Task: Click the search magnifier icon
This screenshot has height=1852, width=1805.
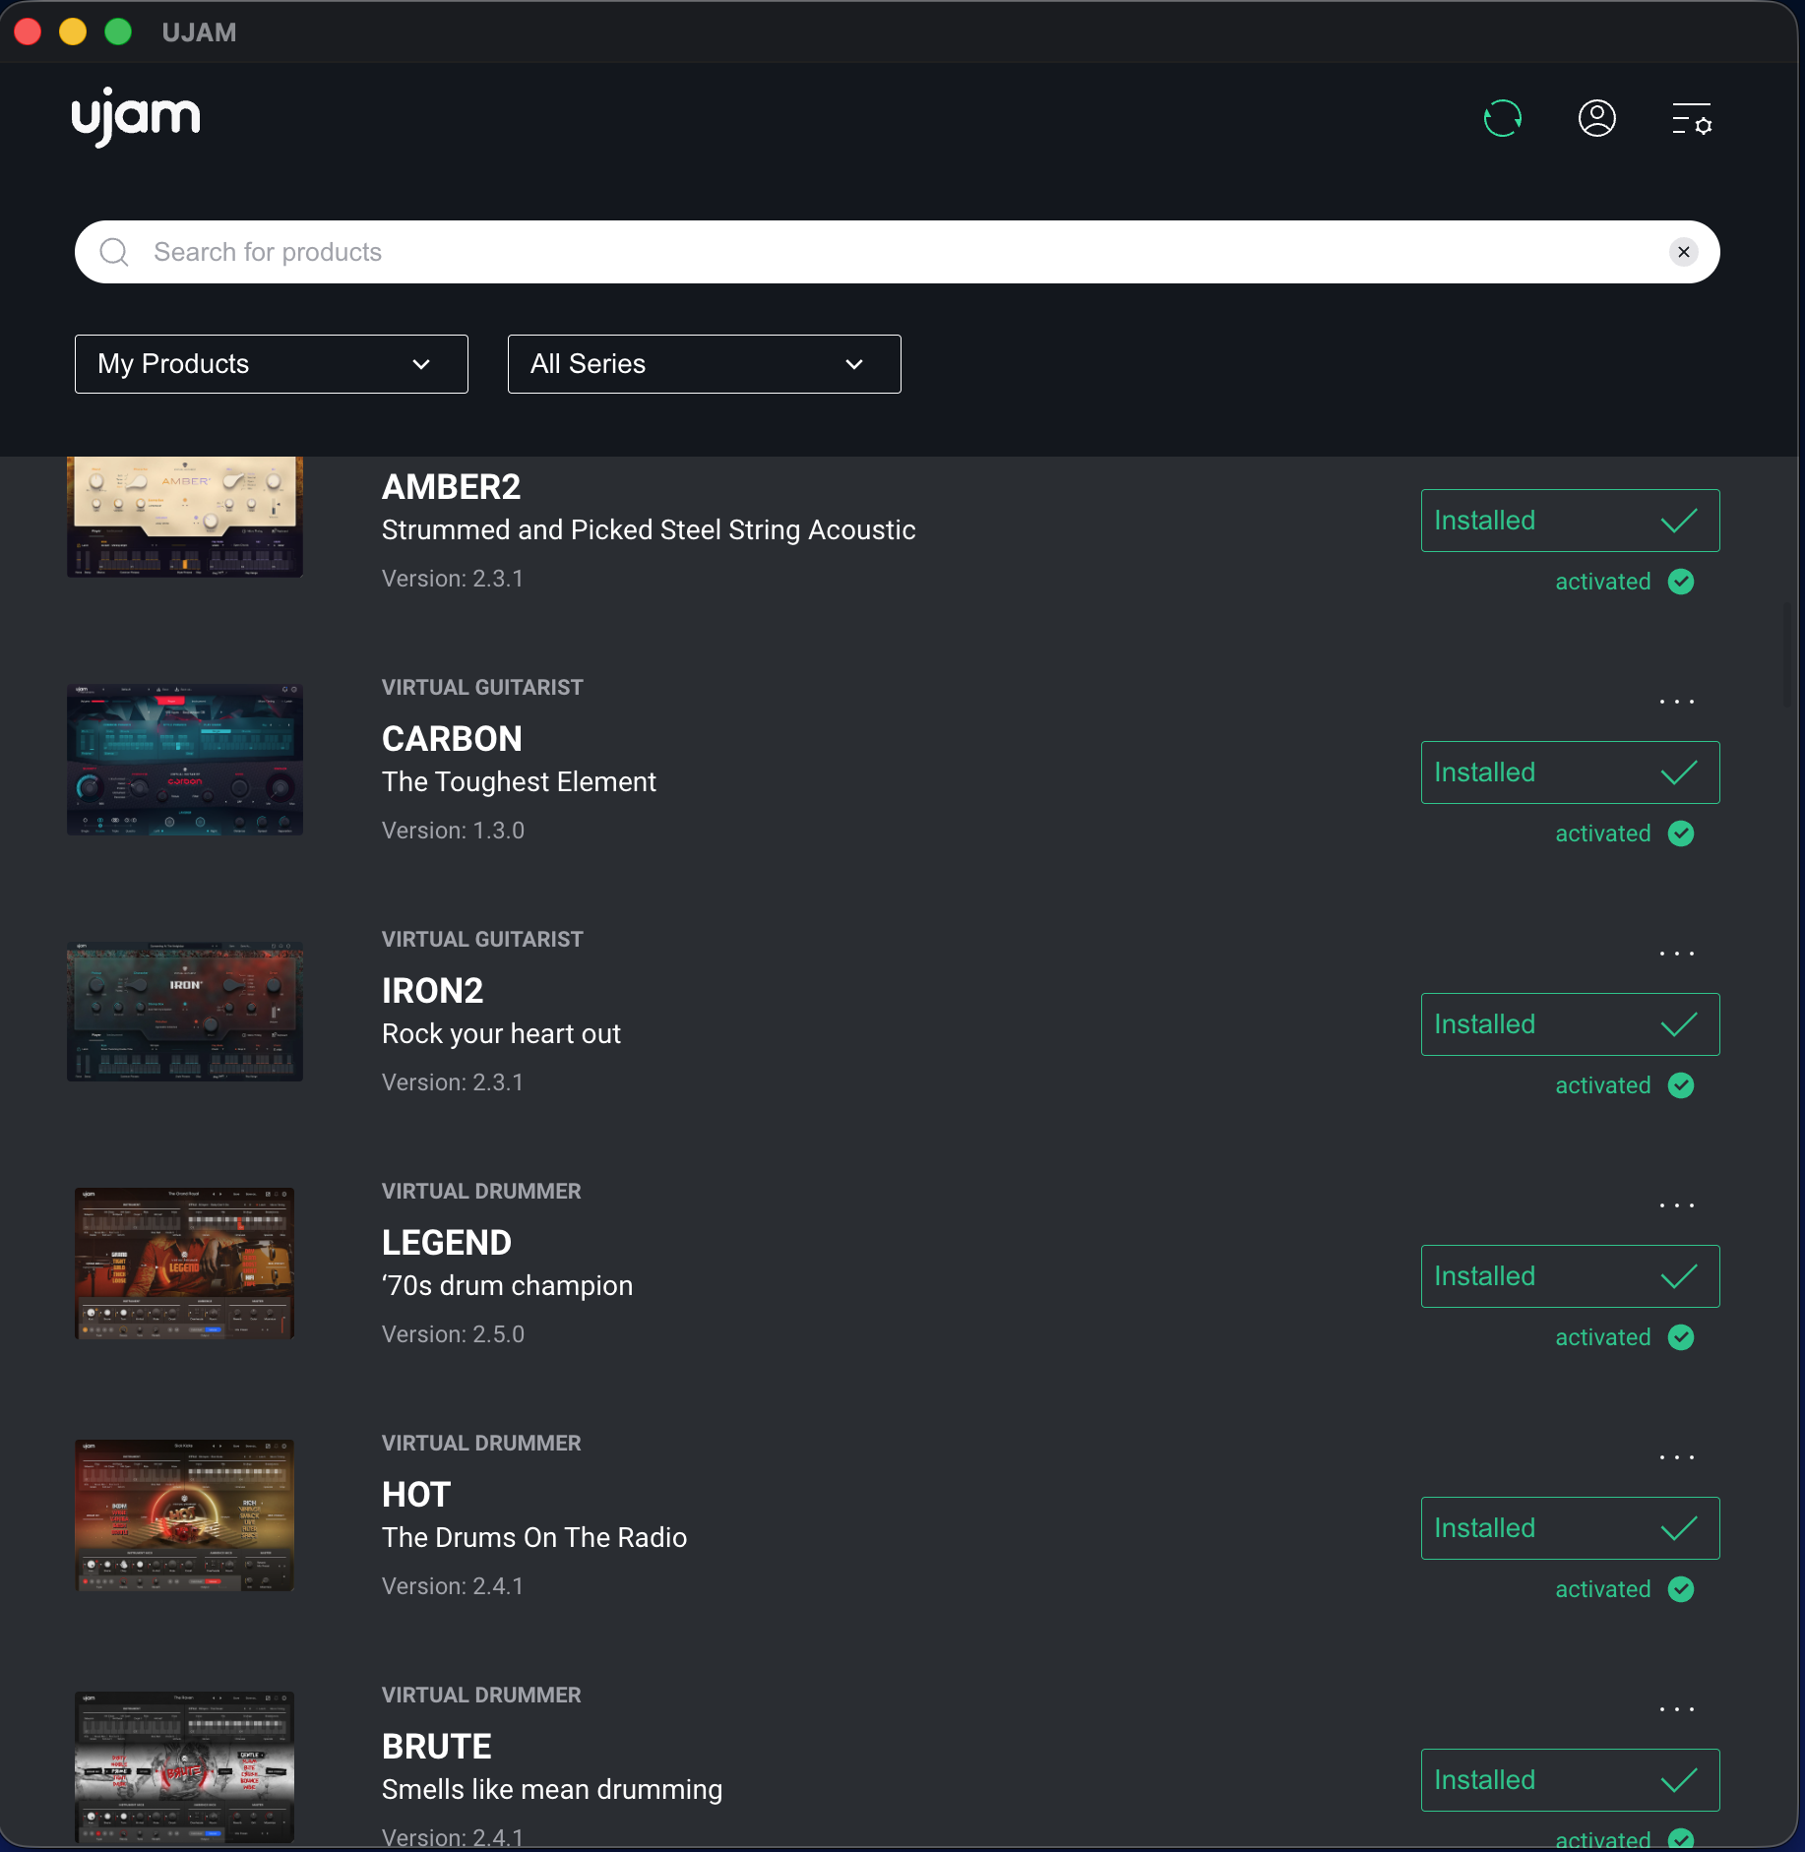Action: pyautogui.click(x=114, y=252)
